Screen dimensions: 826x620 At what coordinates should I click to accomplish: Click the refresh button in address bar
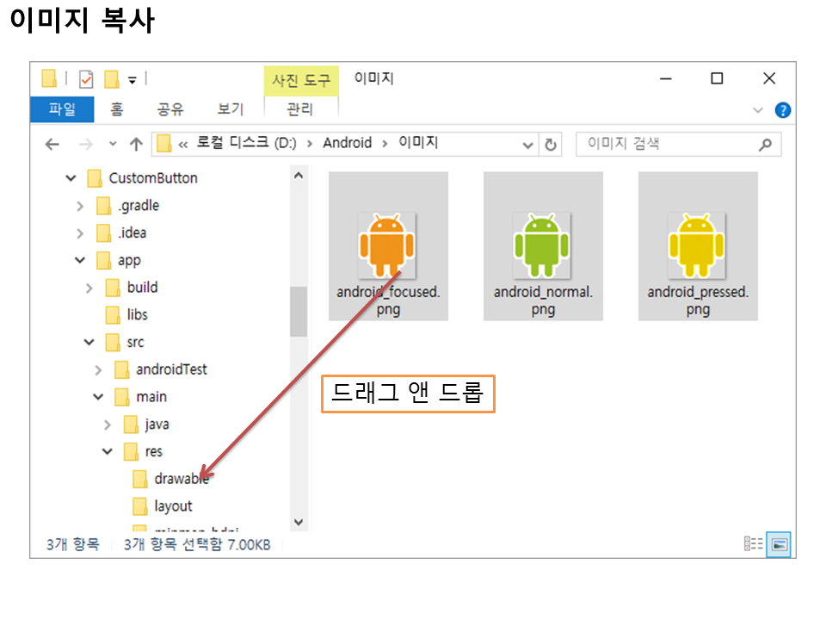click(551, 145)
